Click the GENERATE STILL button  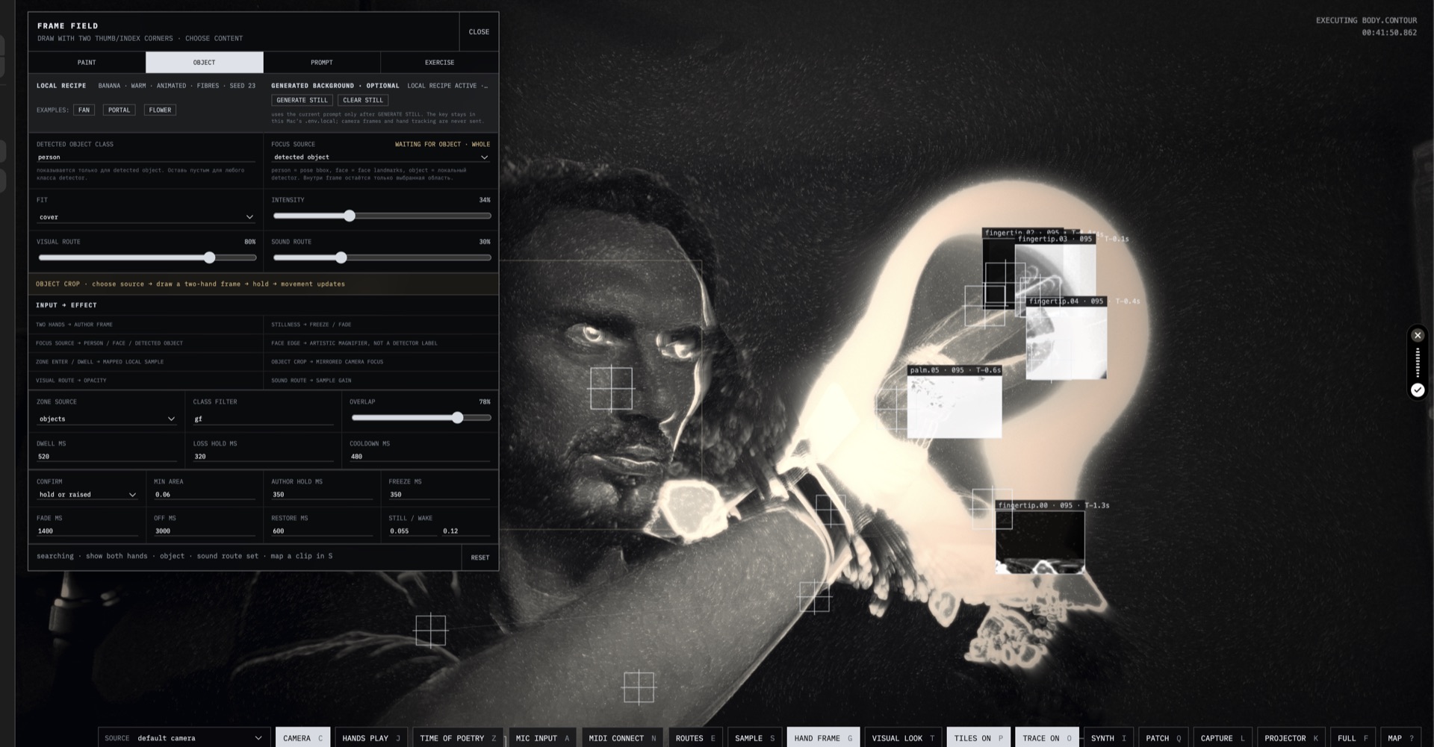[x=302, y=100]
